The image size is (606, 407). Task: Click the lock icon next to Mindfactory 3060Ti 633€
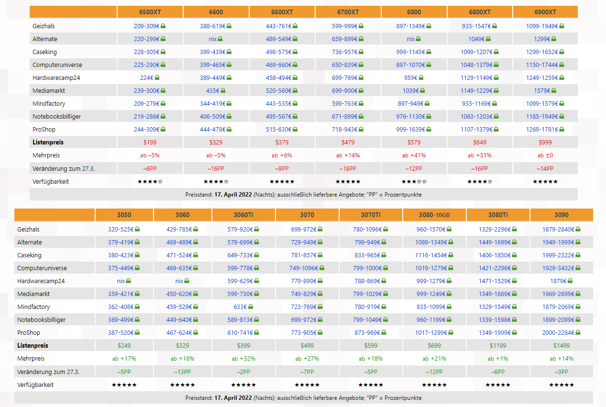click(251, 307)
